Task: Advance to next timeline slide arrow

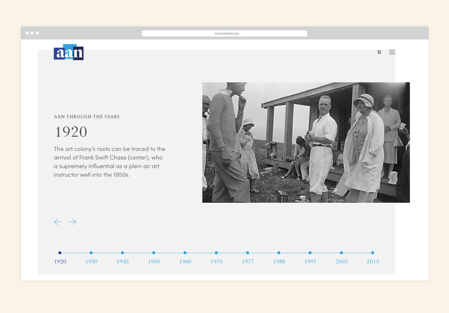Action: point(72,222)
